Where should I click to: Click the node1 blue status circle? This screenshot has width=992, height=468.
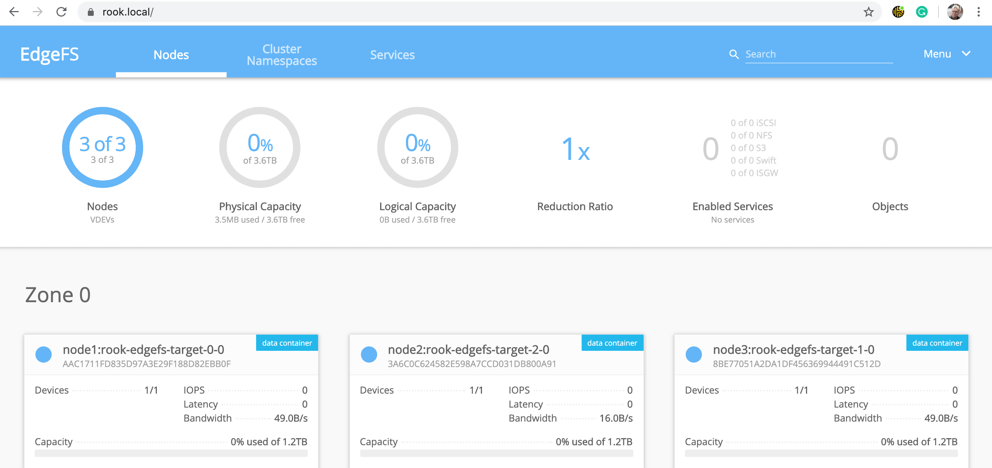click(44, 354)
